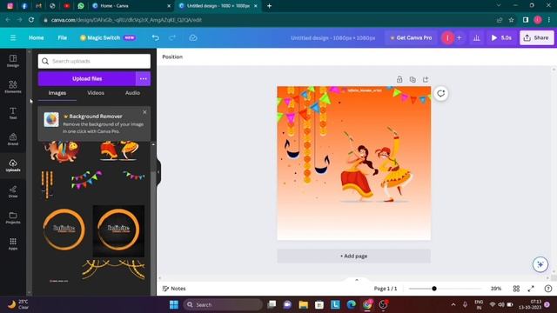Open the Text sidebar panel

click(x=13, y=113)
